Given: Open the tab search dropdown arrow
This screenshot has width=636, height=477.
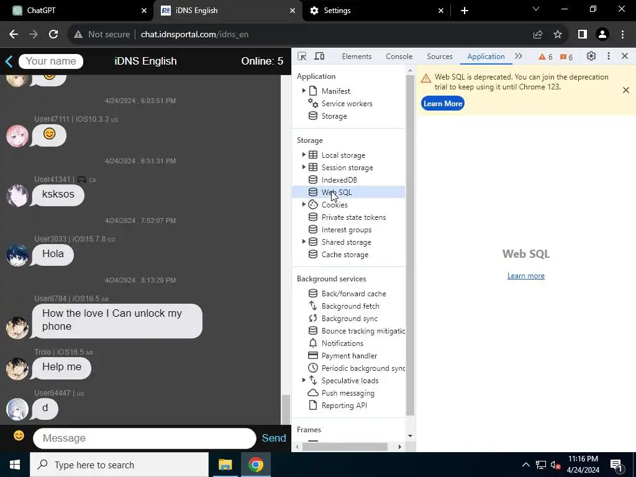Looking at the screenshot, I should (x=536, y=9).
